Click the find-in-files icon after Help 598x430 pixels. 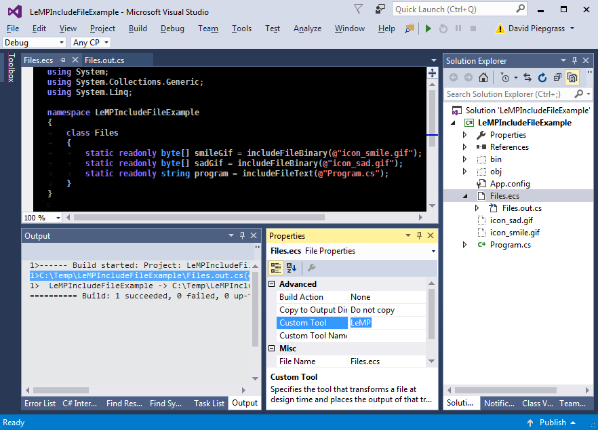(410, 28)
